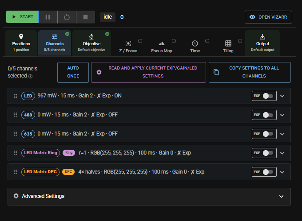
Task: Expand the LED Matrix Ring row
Action: coord(282,153)
